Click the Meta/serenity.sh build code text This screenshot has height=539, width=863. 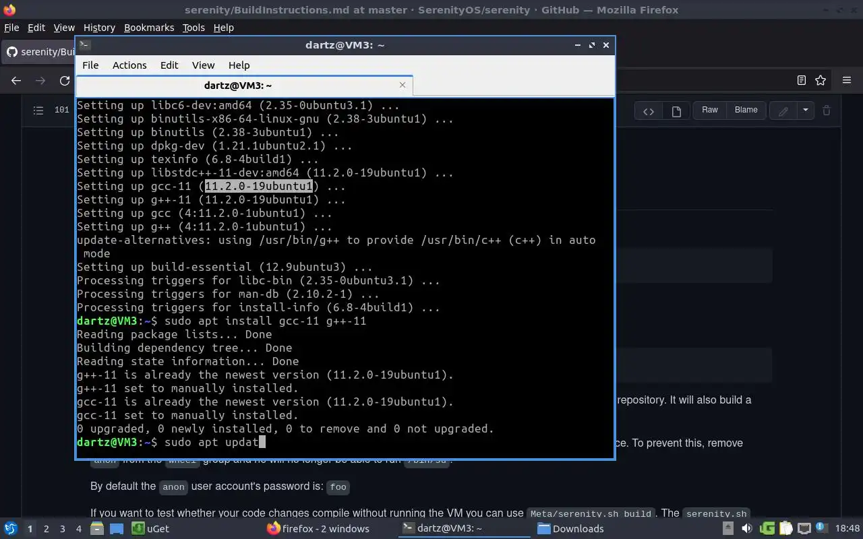click(x=590, y=513)
